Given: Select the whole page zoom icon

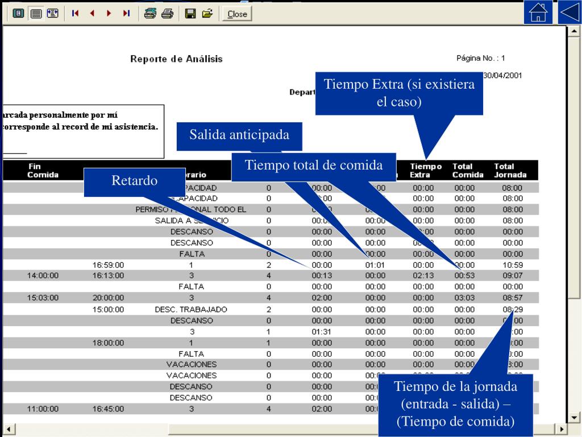Looking at the screenshot, I should click(18, 14).
